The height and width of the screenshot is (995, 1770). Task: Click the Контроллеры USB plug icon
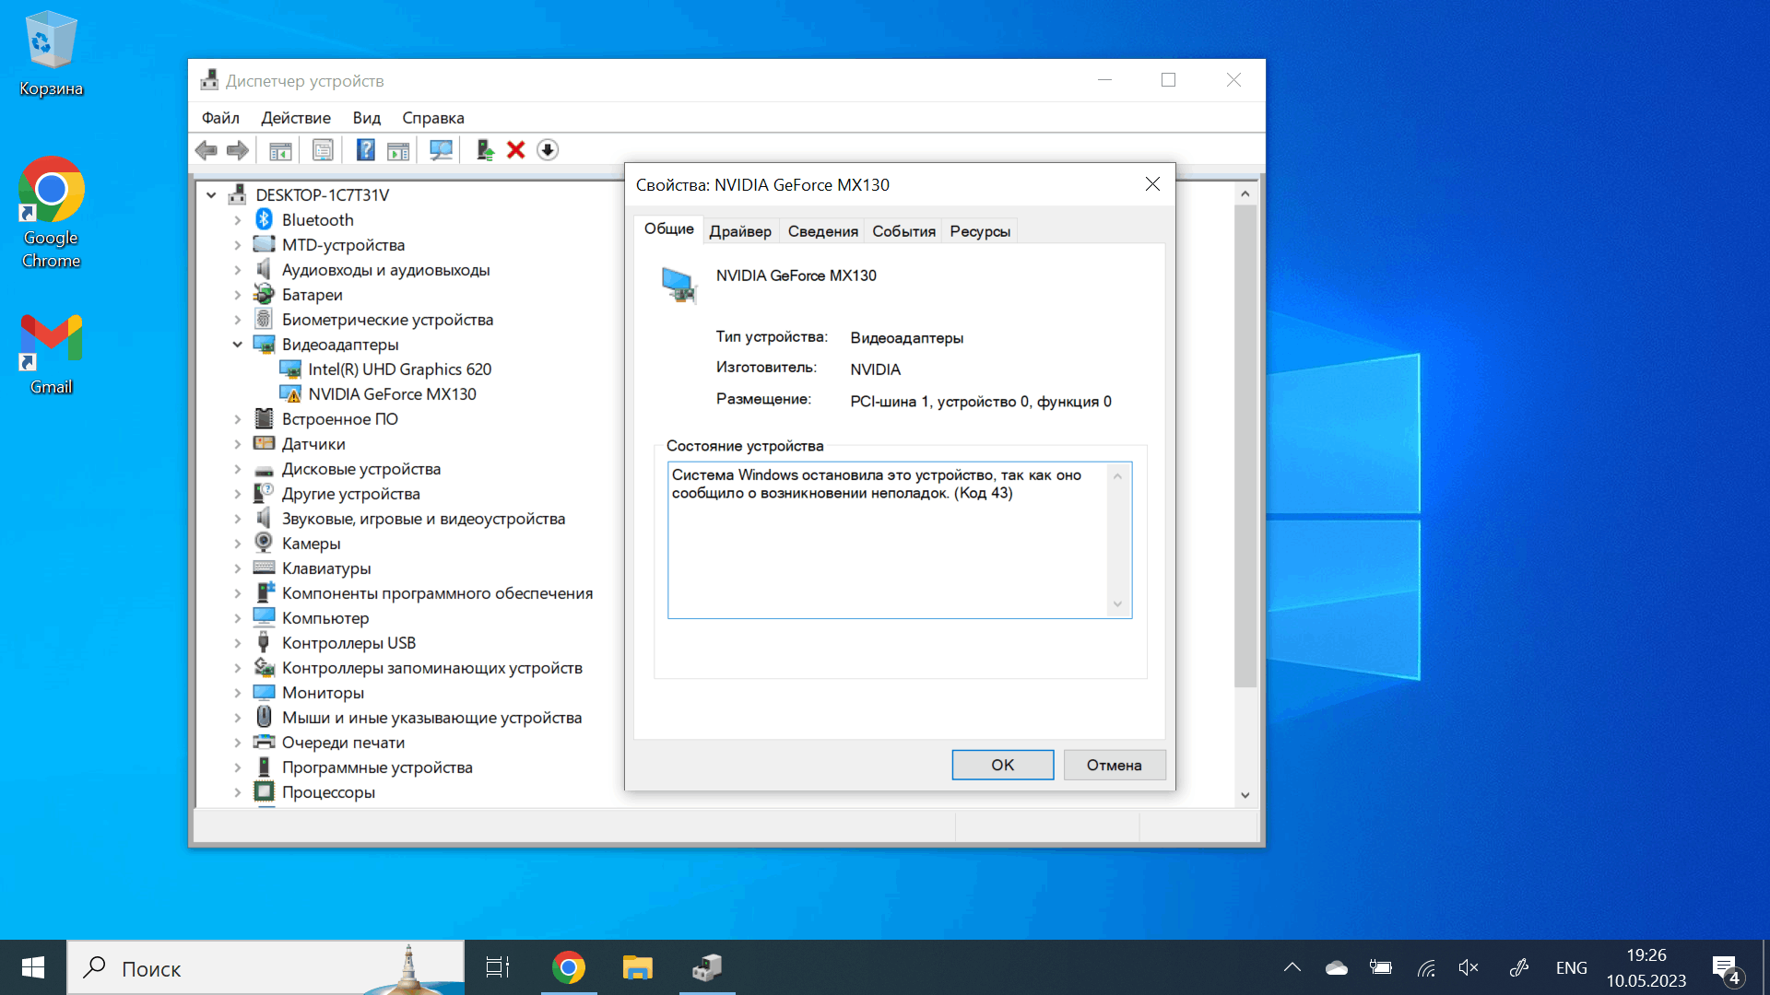click(x=264, y=643)
